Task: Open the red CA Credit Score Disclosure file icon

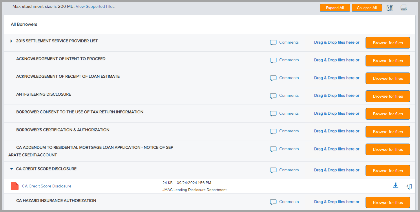Action: pyautogui.click(x=14, y=186)
